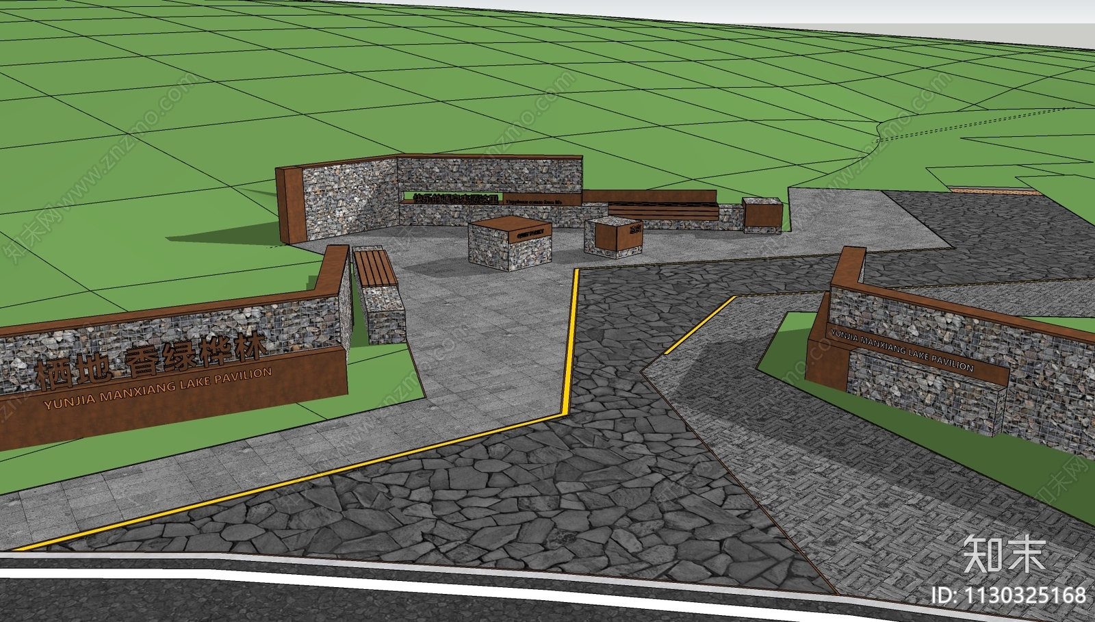Select the rust-colored steel cube seat in the plaza

pyautogui.click(x=615, y=237)
